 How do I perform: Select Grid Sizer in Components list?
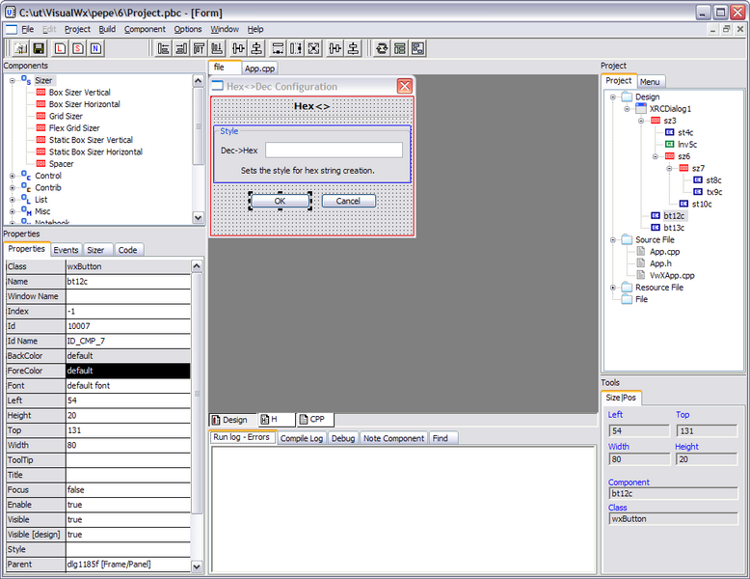point(66,117)
